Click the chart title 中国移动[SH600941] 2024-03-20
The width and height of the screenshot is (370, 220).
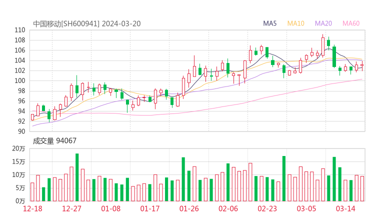point(87,24)
